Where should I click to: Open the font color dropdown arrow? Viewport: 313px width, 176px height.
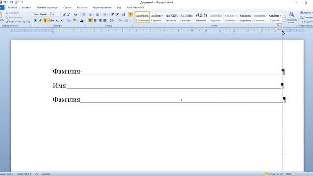point(85,21)
